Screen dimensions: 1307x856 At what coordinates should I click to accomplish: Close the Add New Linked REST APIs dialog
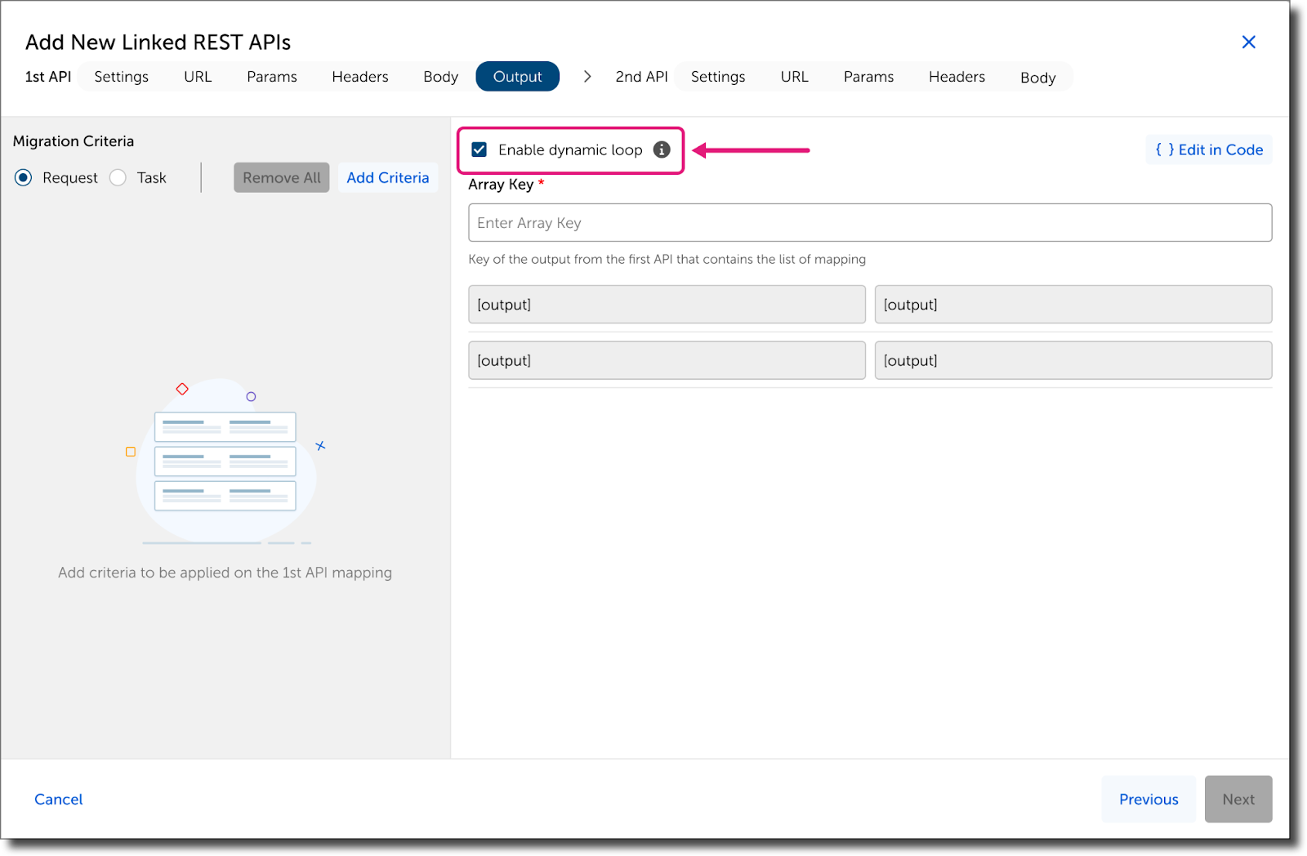click(x=1248, y=42)
